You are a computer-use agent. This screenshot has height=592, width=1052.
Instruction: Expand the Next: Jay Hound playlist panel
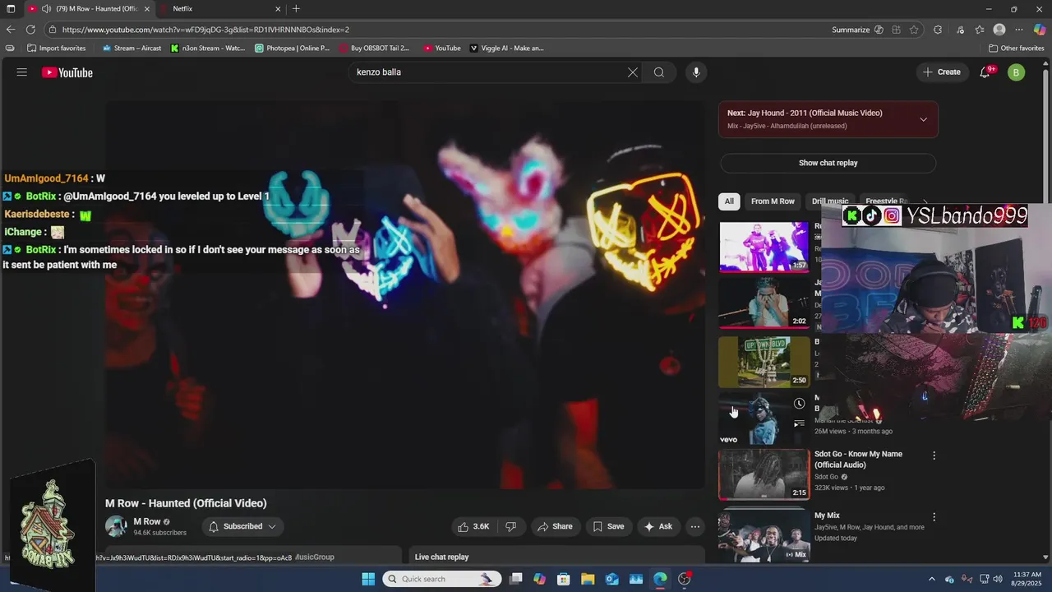(923, 119)
